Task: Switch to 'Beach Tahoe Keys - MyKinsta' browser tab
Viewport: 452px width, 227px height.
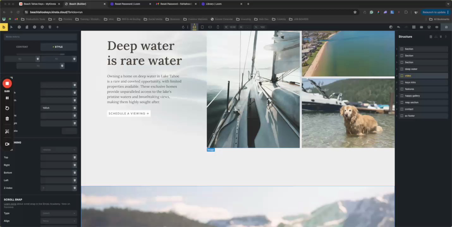Action: click(x=40, y=4)
